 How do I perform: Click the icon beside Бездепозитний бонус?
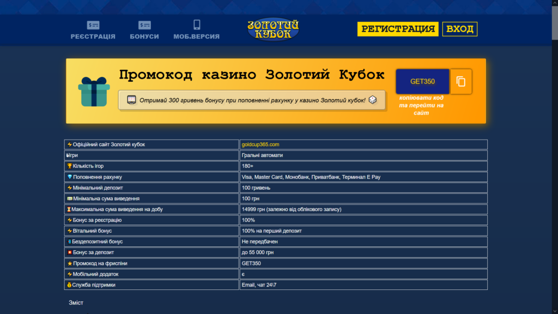(x=69, y=241)
